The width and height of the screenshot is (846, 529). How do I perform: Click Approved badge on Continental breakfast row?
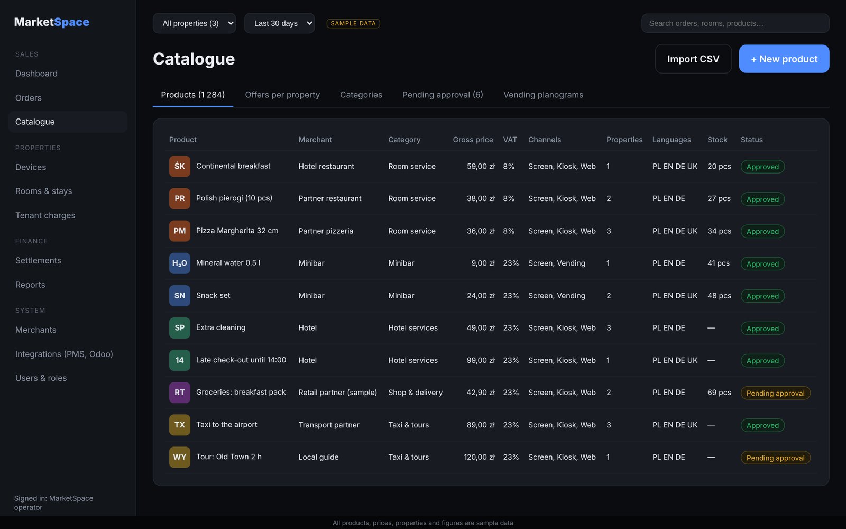point(762,167)
